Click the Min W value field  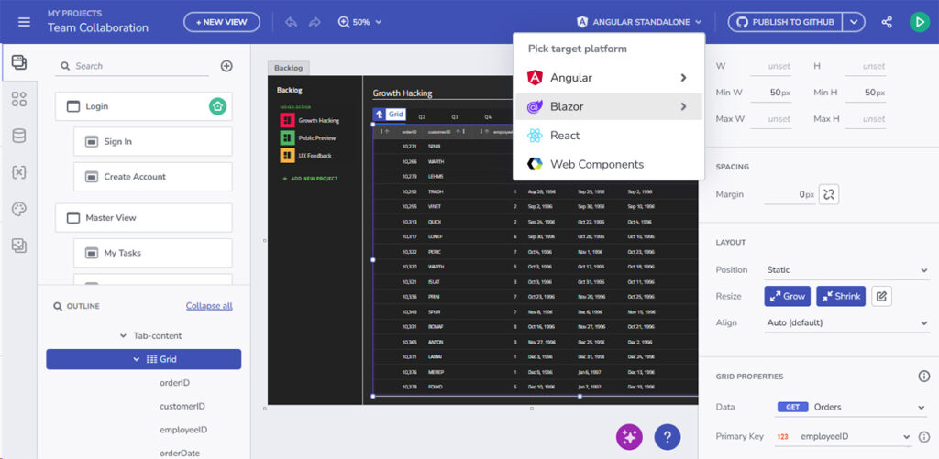click(x=770, y=93)
